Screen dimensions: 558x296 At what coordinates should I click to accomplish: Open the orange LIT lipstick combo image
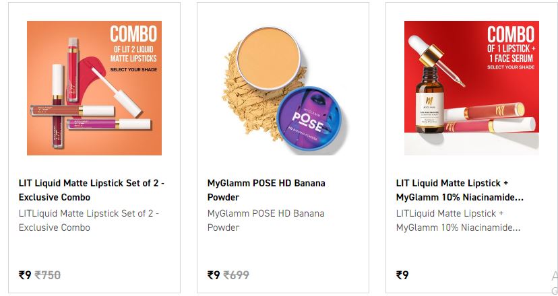pos(94,88)
